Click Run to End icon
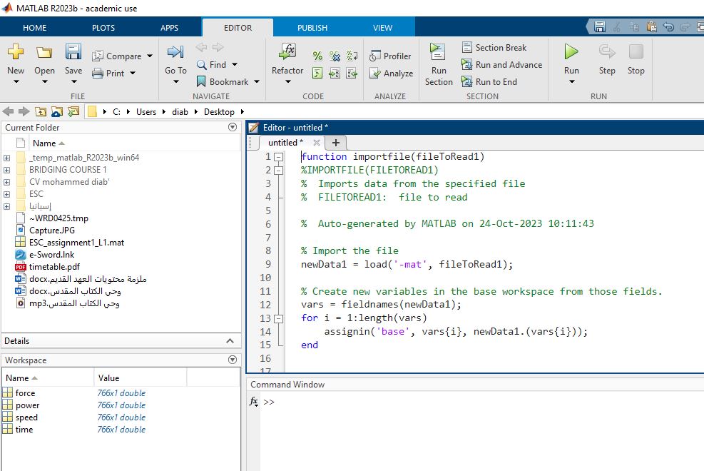 click(x=489, y=82)
